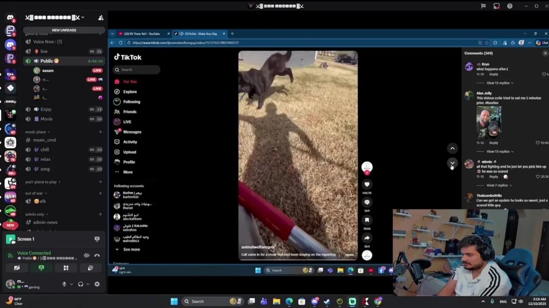Click Windows taskbar Search box
This screenshot has height=308, width=549.
pyautogui.click(x=213, y=302)
